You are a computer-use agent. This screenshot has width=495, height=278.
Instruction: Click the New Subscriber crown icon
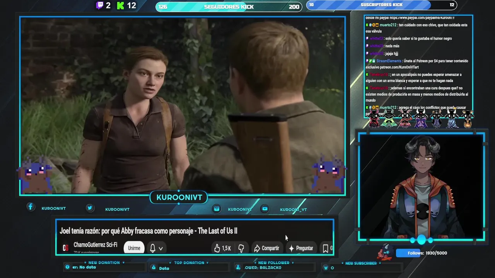click(x=326, y=267)
